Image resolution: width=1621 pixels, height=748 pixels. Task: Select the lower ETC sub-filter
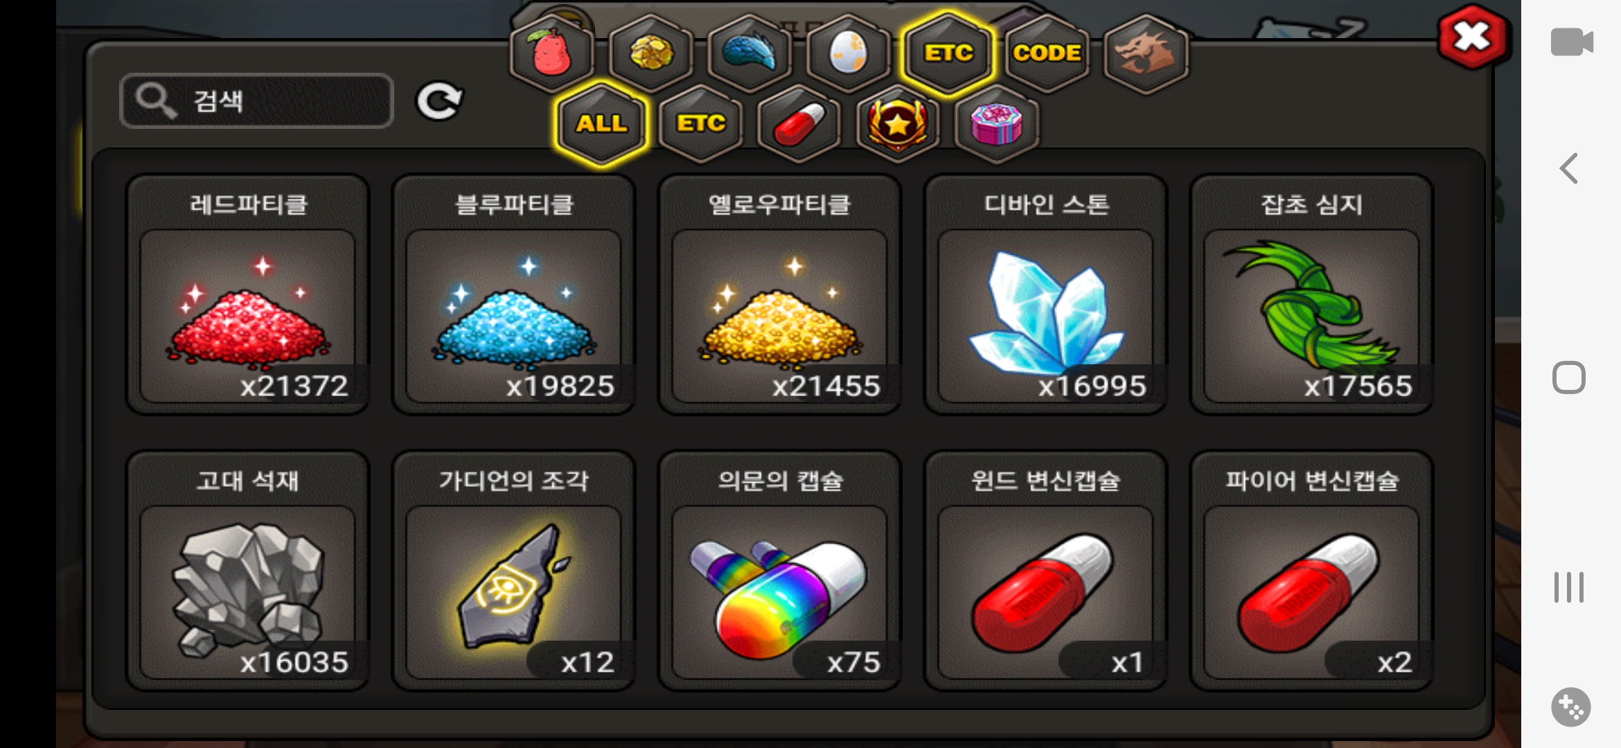coord(701,123)
